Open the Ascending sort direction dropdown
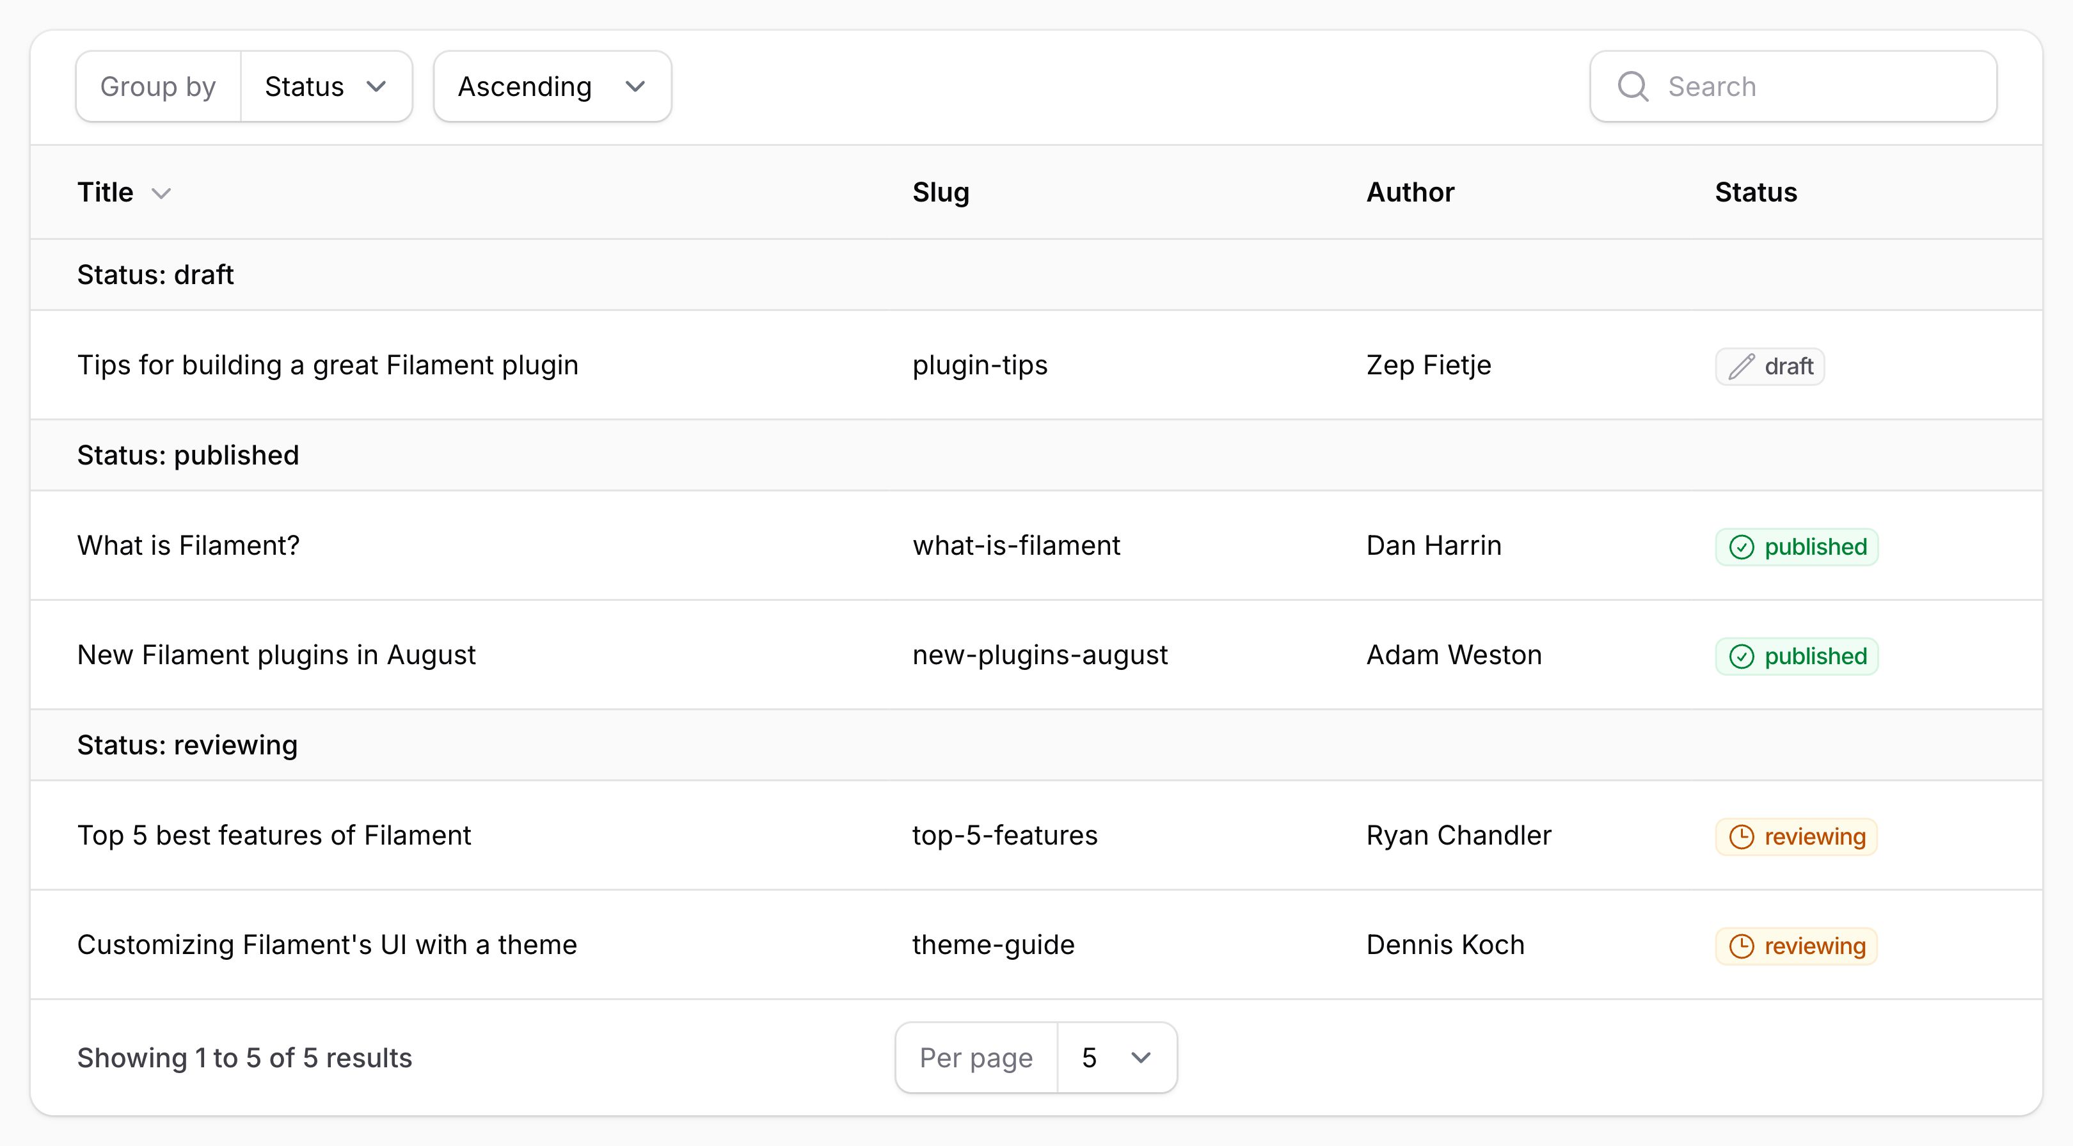The height and width of the screenshot is (1146, 2073). coord(552,87)
